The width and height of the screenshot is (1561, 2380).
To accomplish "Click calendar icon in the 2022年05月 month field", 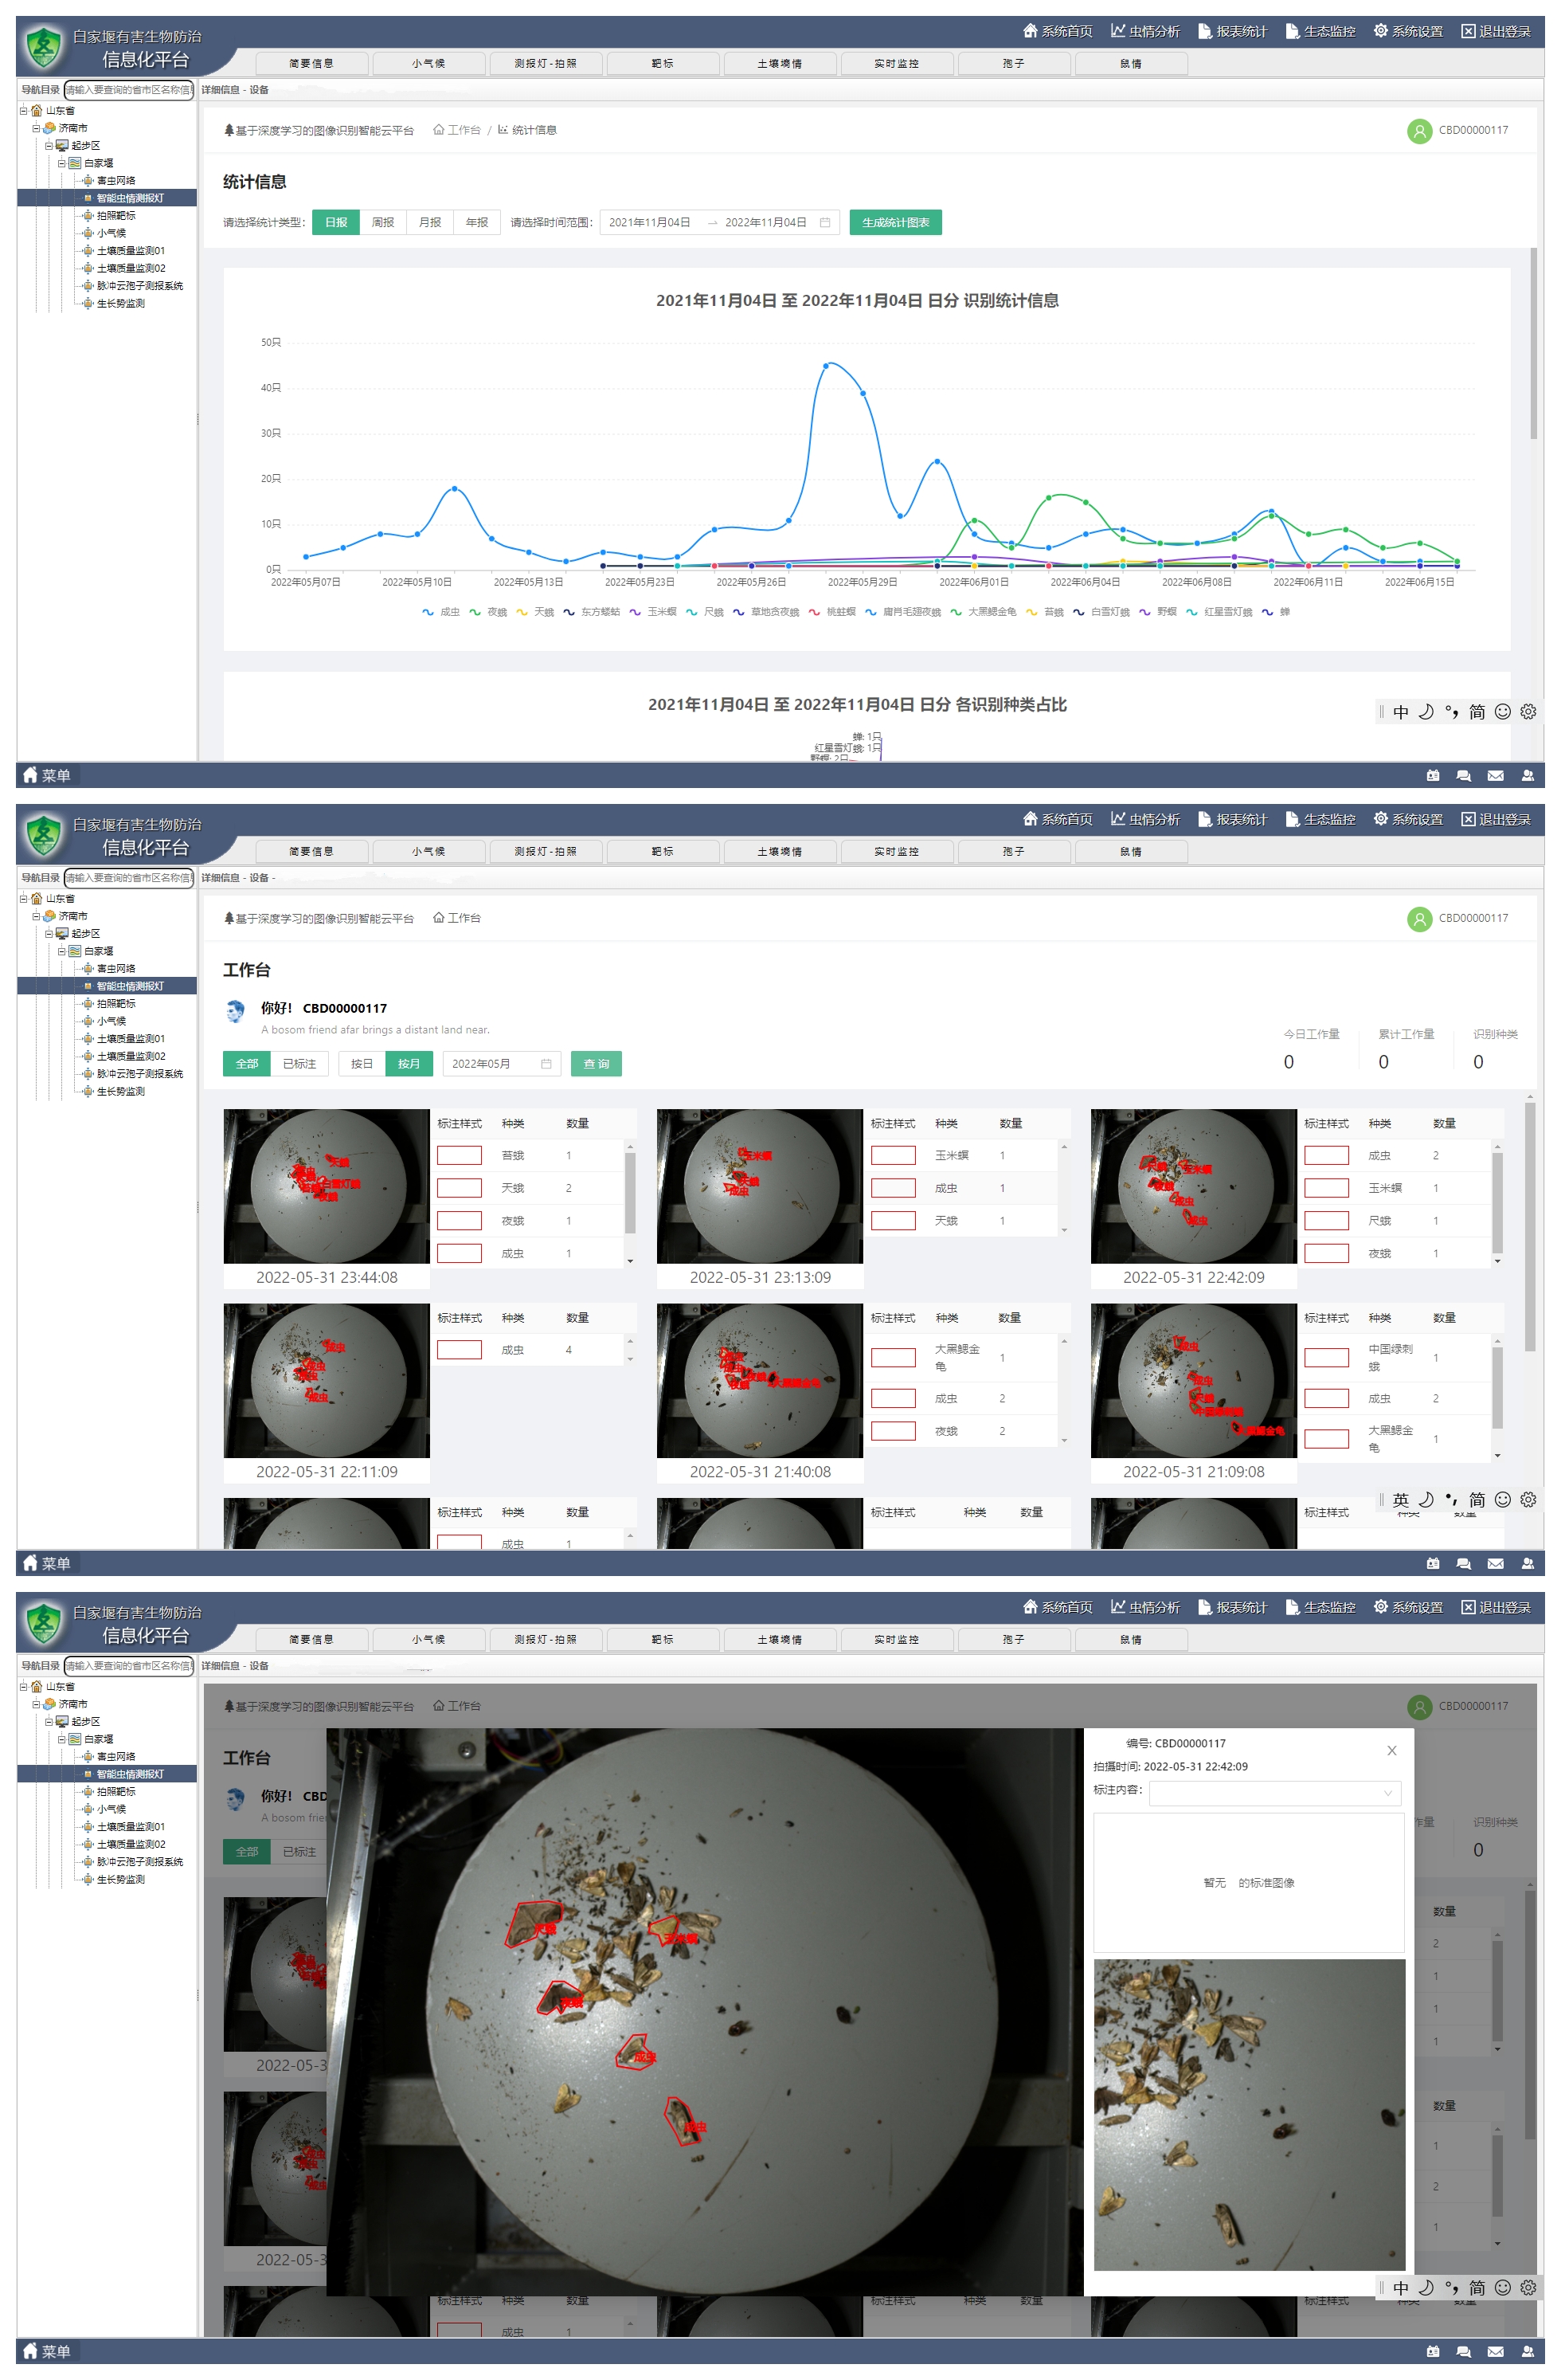I will [546, 1064].
